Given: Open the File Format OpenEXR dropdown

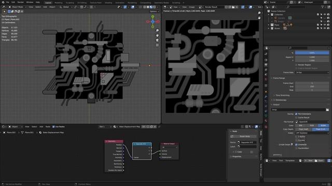Looking at the screenshot, I should [312, 122].
